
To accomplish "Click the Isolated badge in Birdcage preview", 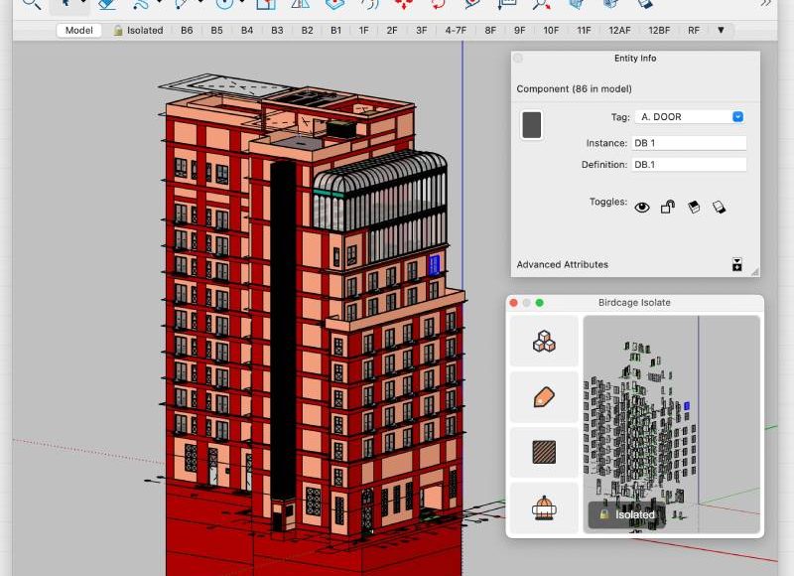I will [626, 514].
